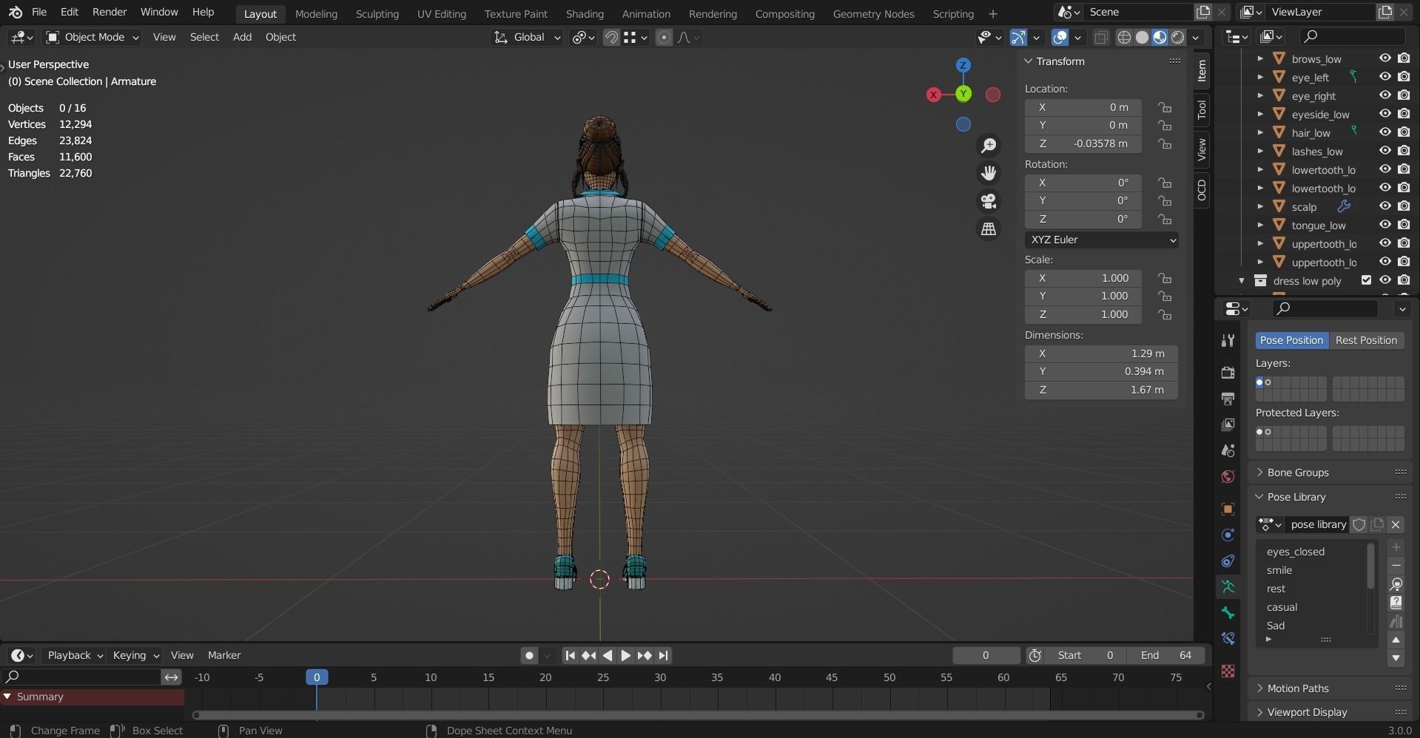This screenshot has height=738, width=1420.
Task: Open the Object properties tab icon
Action: (x=1228, y=509)
